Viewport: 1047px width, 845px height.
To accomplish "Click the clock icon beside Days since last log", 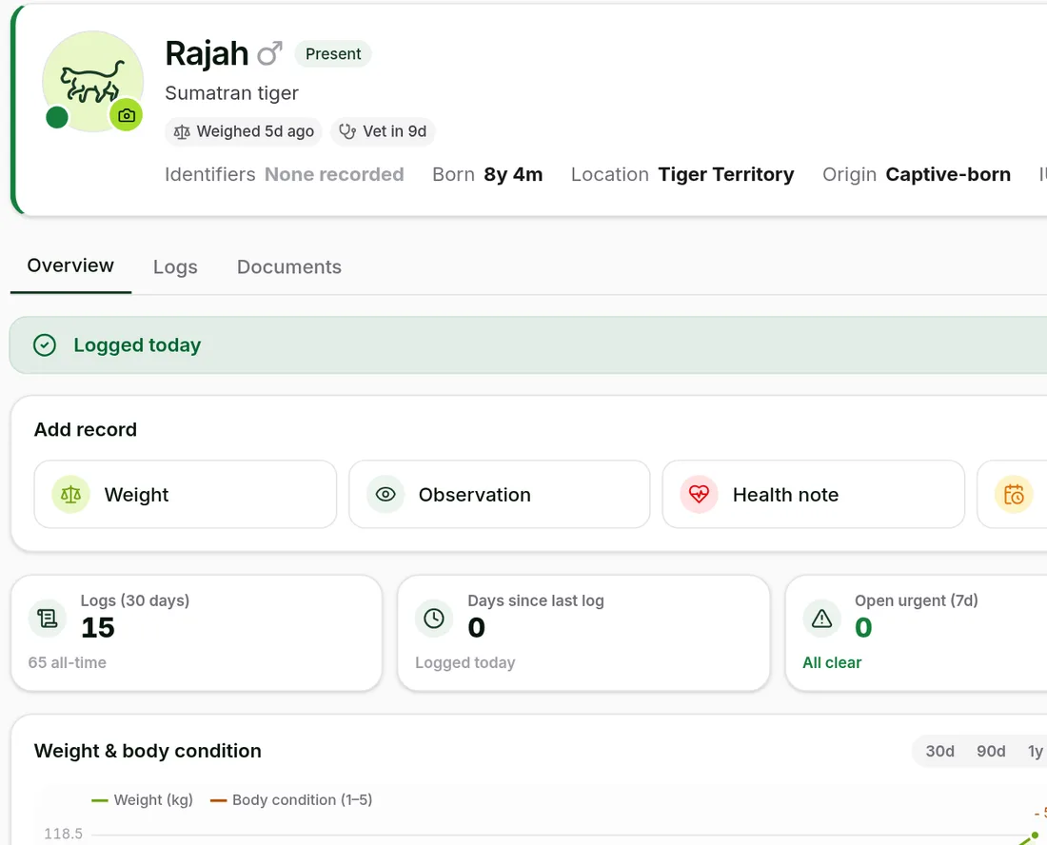I will pos(434,619).
